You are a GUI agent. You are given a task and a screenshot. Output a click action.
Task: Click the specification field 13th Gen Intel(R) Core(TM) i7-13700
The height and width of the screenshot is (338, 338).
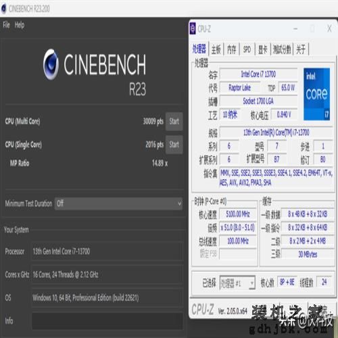276,132
